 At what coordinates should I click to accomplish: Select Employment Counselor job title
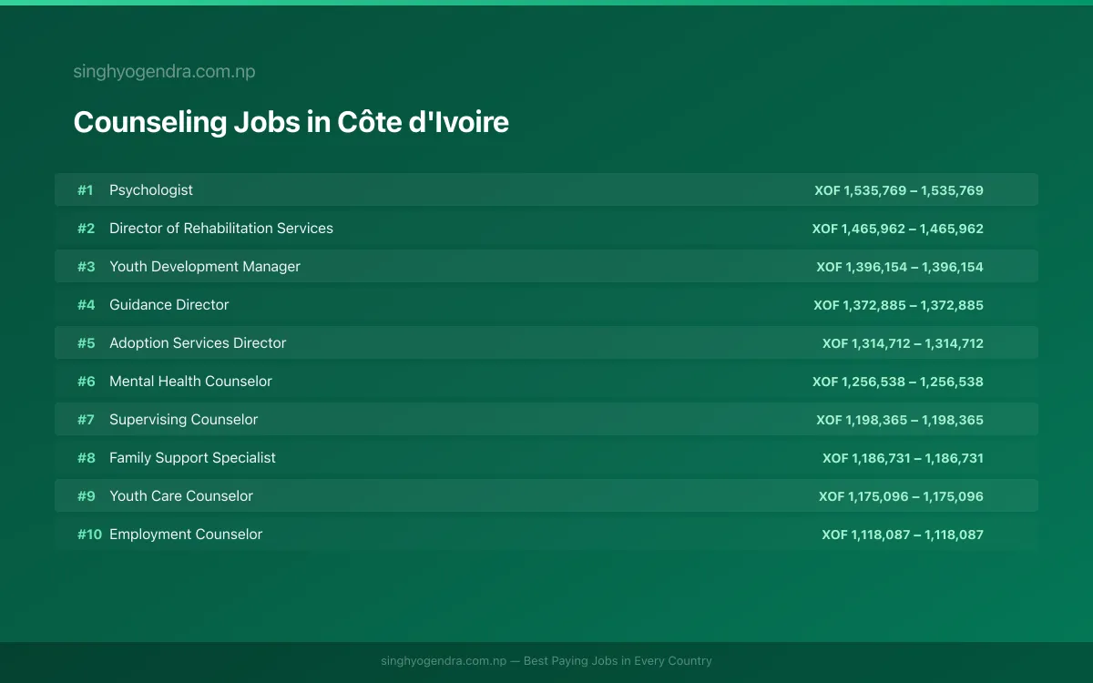(x=186, y=535)
